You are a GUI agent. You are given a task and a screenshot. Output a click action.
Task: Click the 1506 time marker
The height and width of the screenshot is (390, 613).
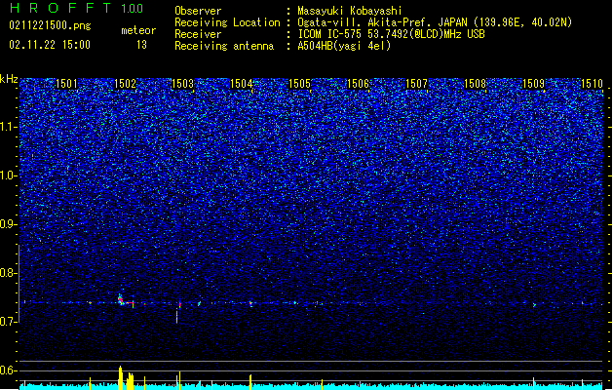pos(358,84)
